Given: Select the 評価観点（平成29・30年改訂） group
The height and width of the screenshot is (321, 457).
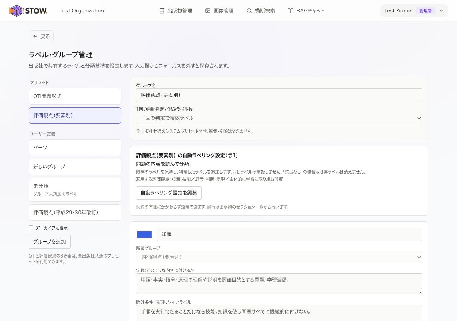Looking at the screenshot, I should click(75, 213).
